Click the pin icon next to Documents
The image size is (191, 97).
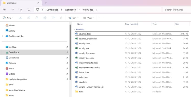click(67, 58)
